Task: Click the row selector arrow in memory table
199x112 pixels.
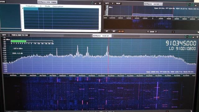Action: tap(23, 8)
